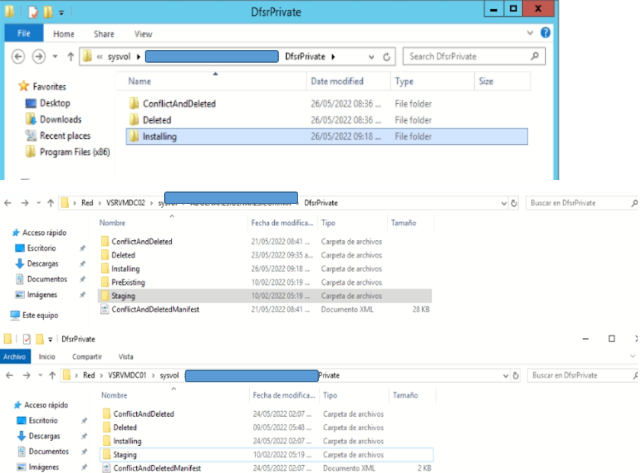Viewport: 641px width, 473px height.
Task: Open Recent places in Favorites list
Action: click(x=65, y=135)
